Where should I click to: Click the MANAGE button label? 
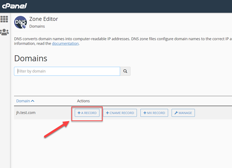coord(185,113)
